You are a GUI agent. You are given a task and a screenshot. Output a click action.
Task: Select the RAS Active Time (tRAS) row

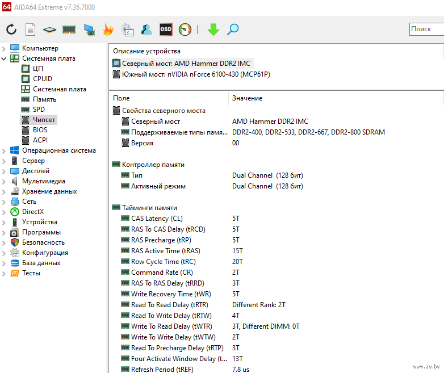[x=166, y=250]
